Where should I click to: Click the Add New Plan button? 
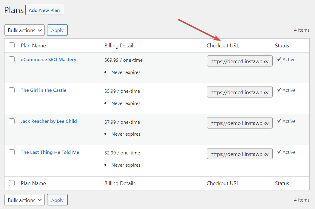point(44,10)
